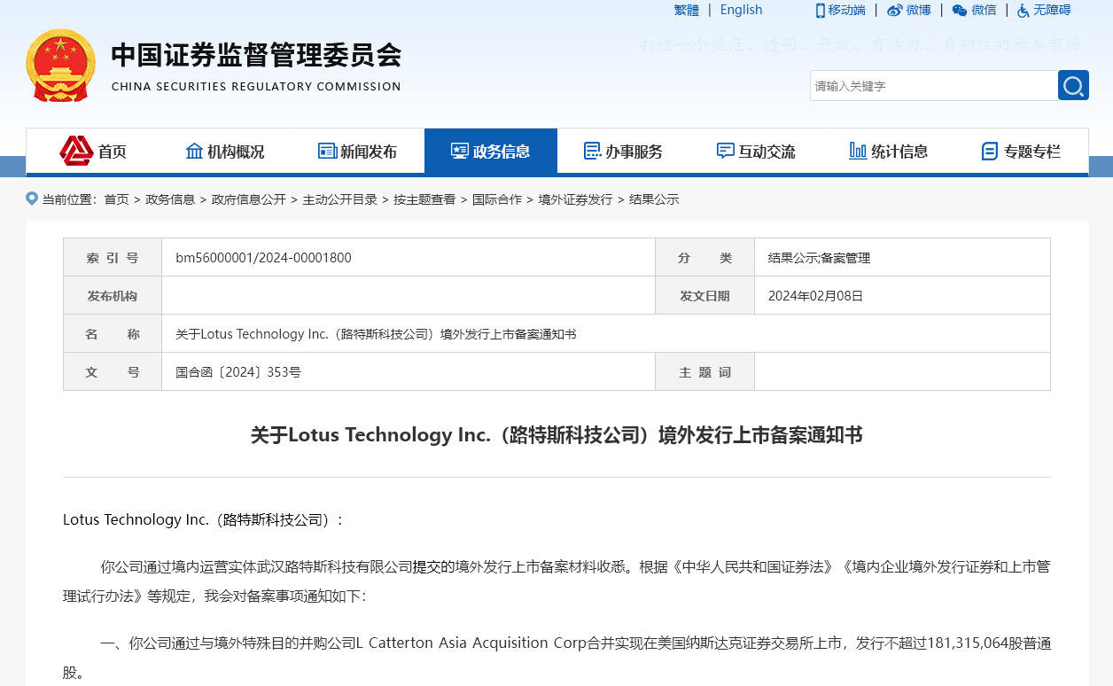The height and width of the screenshot is (686, 1113).
Task: Click the 发文日期 label cell
Action: point(704,296)
